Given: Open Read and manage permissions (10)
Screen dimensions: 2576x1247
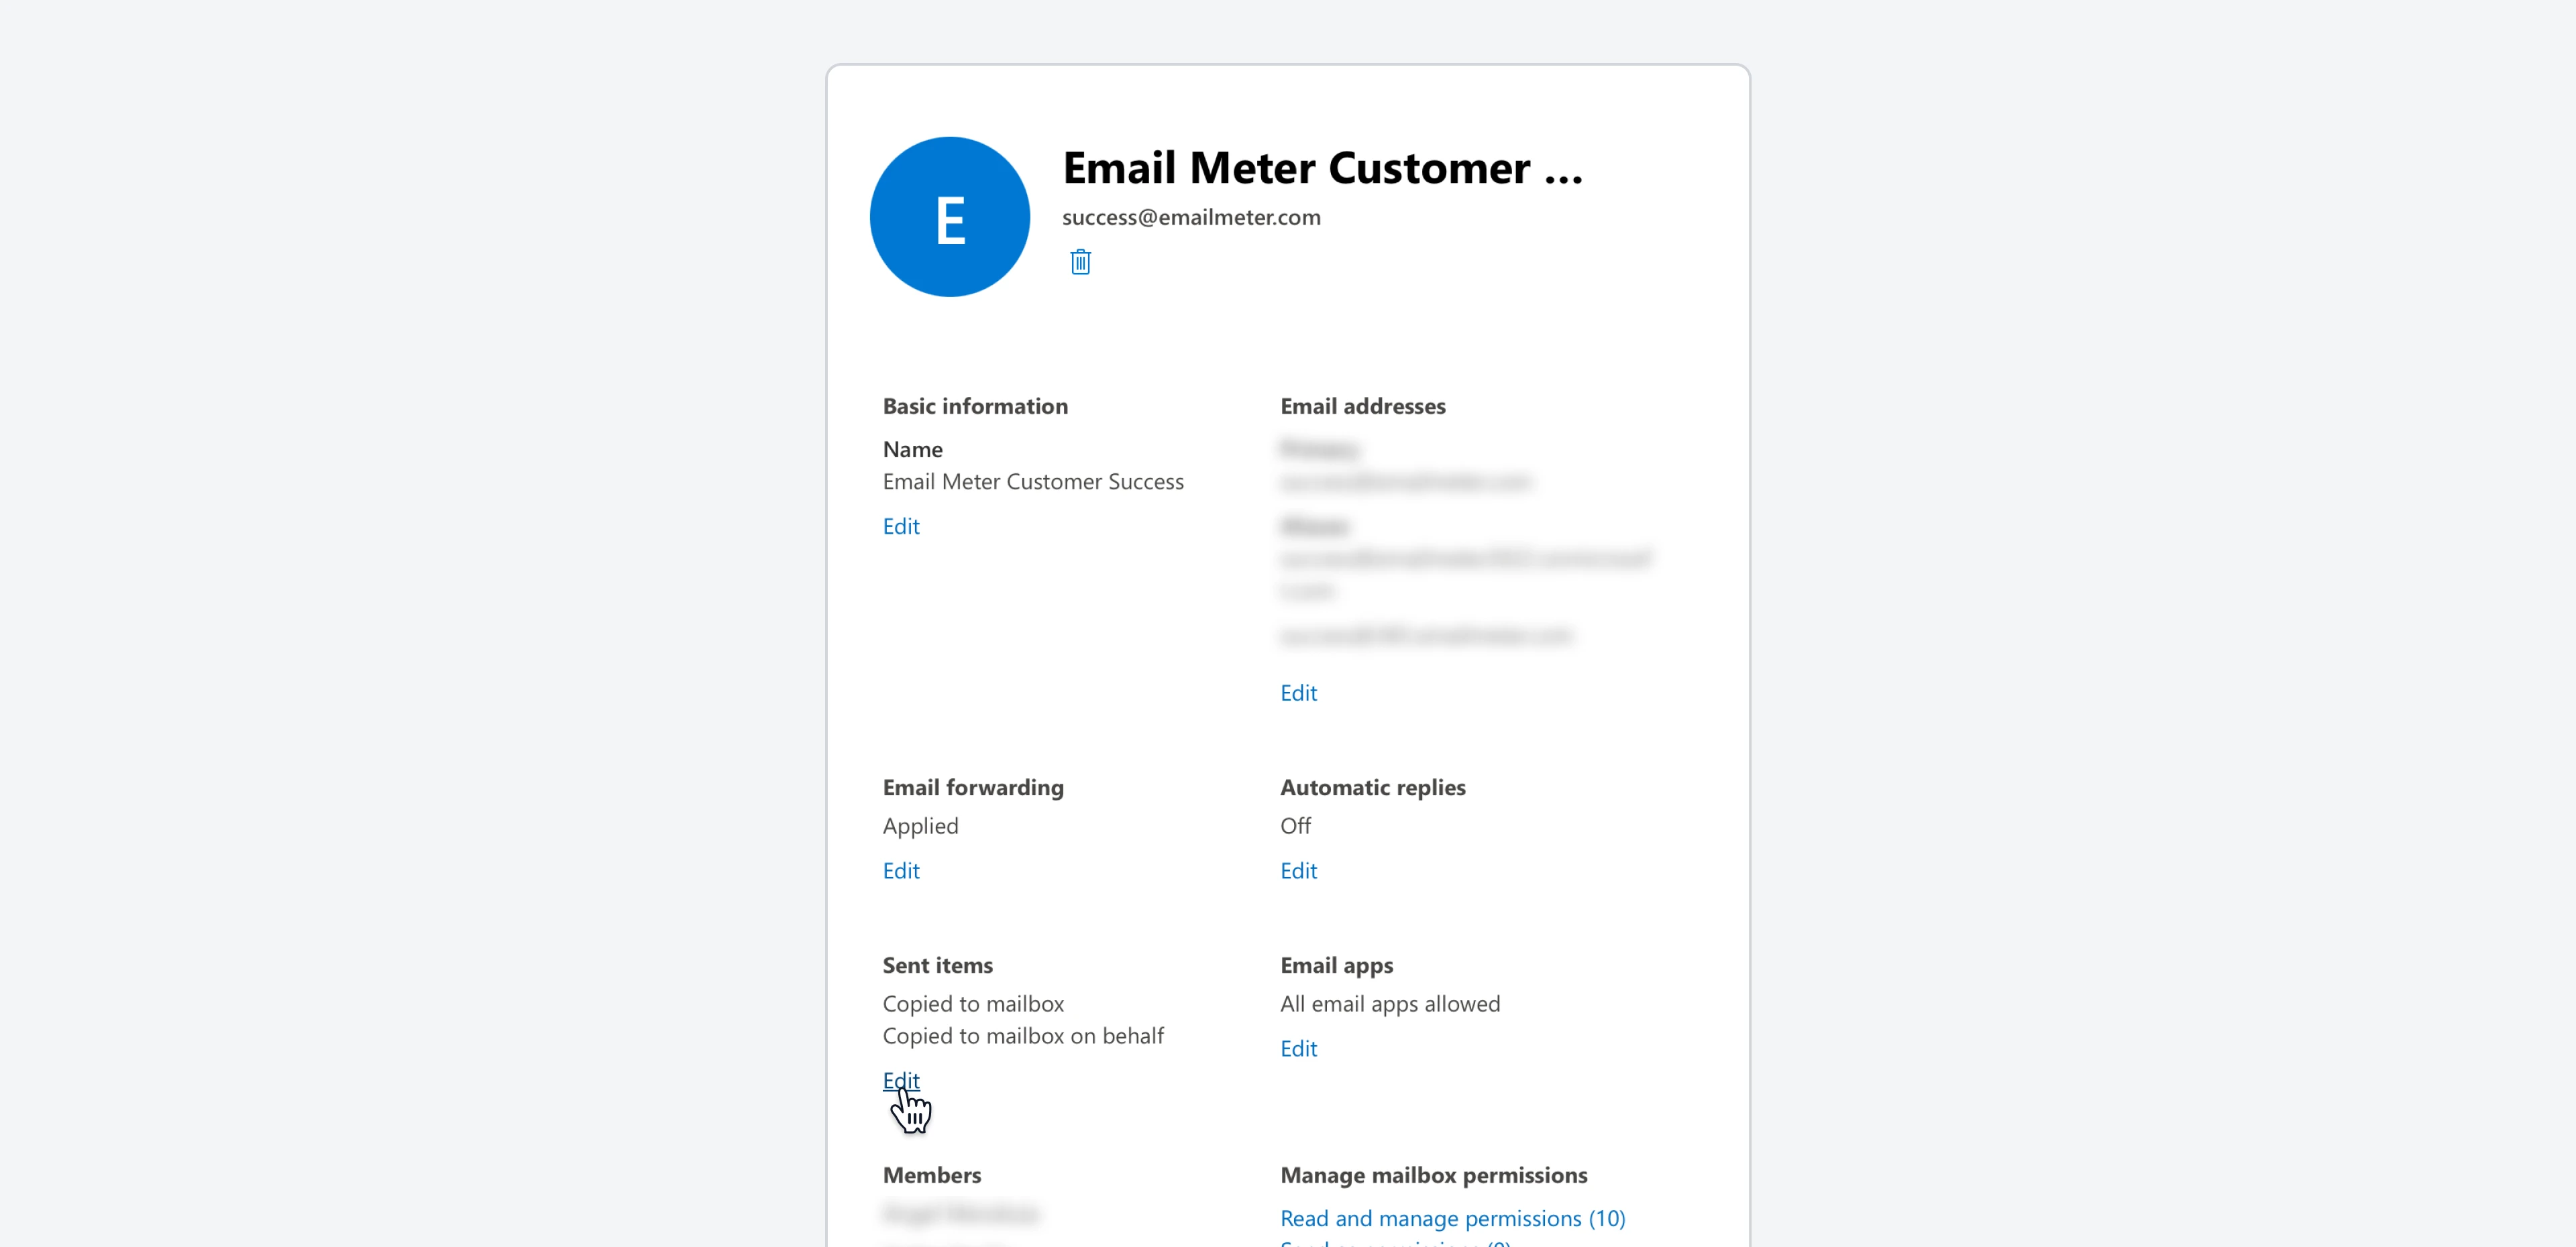Looking at the screenshot, I should pos(1452,1218).
